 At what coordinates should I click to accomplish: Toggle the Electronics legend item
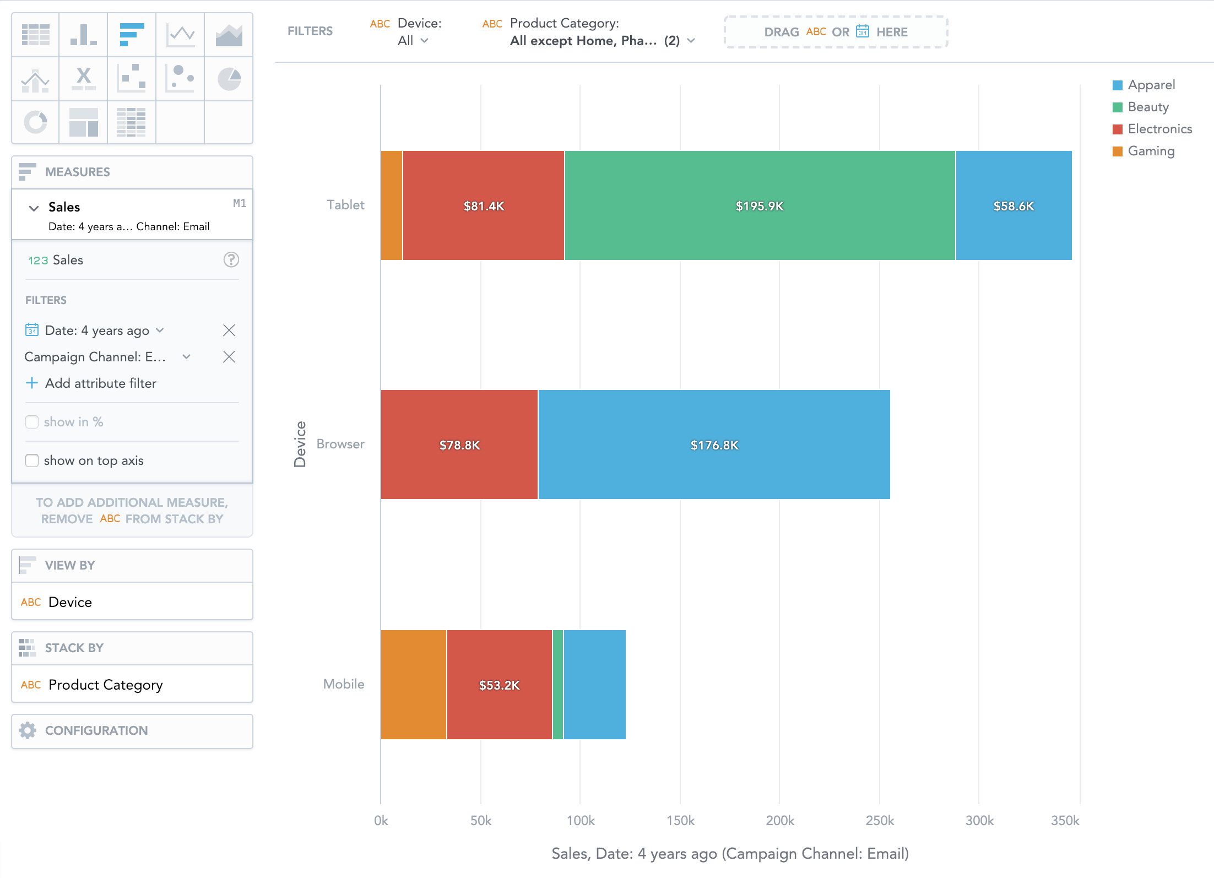click(x=1152, y=129)
